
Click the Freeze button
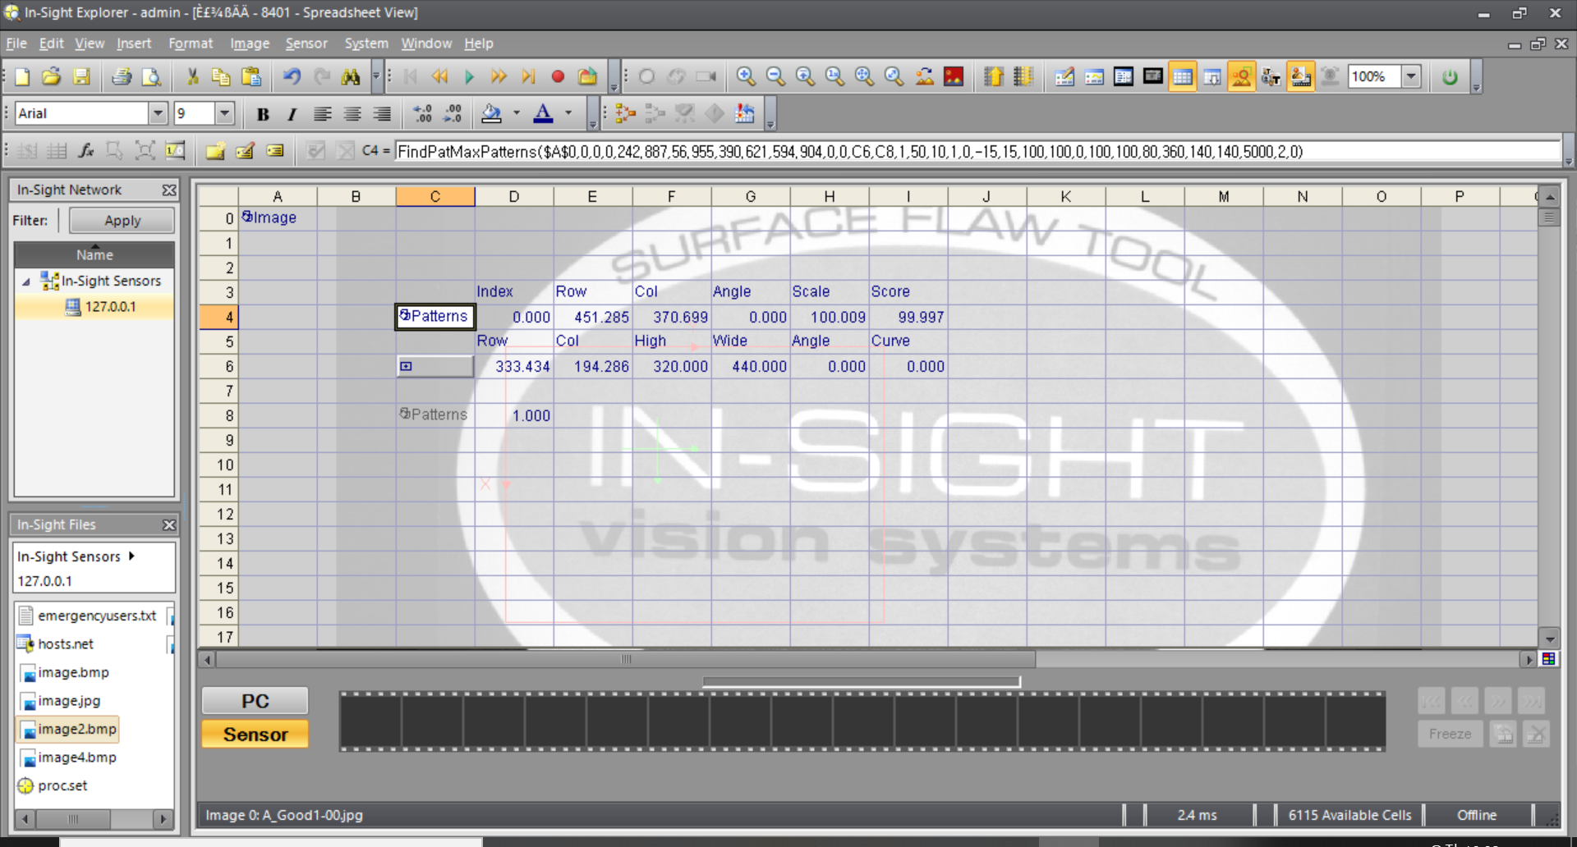click(1450, 734)
